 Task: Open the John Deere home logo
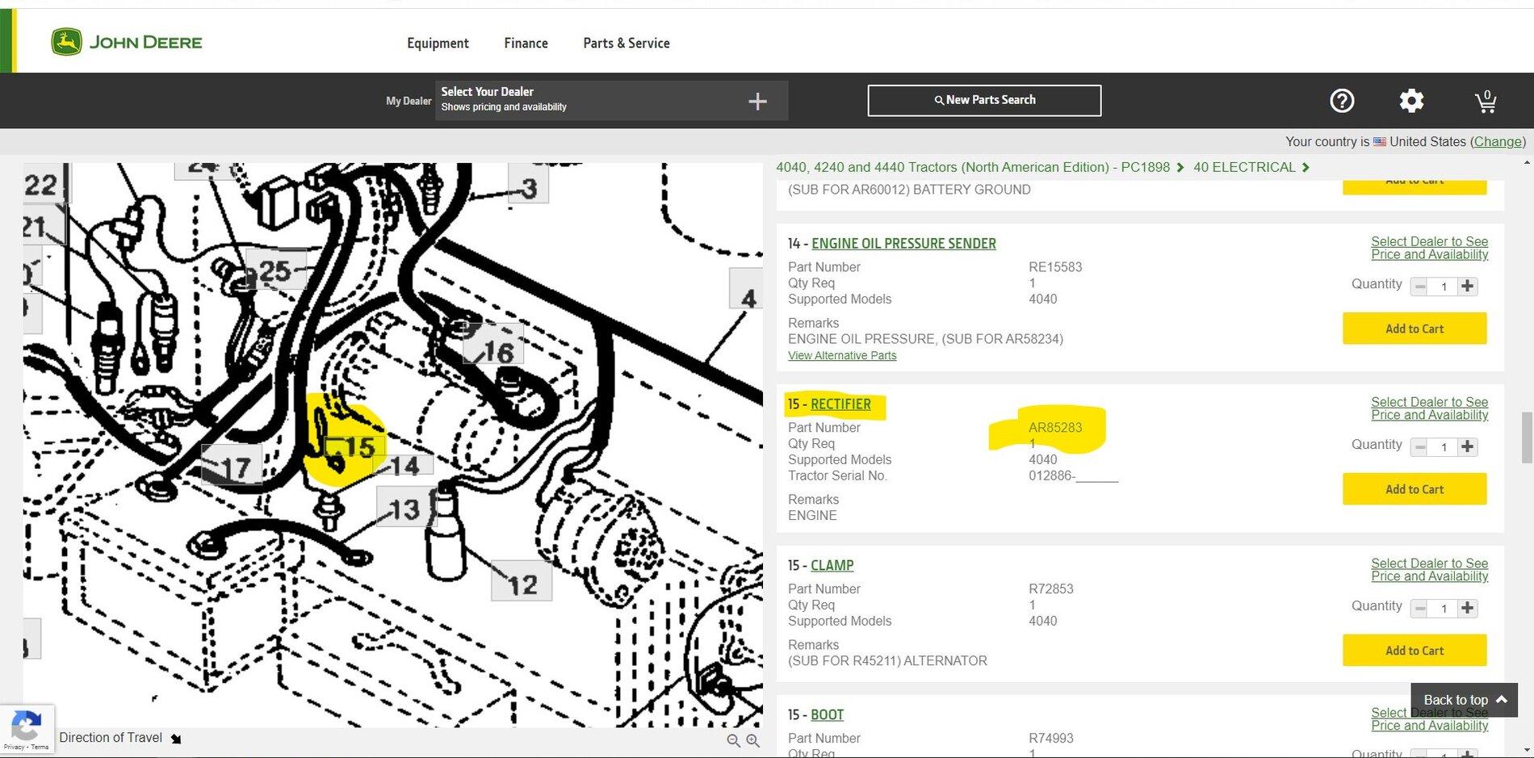pos(127,42)
